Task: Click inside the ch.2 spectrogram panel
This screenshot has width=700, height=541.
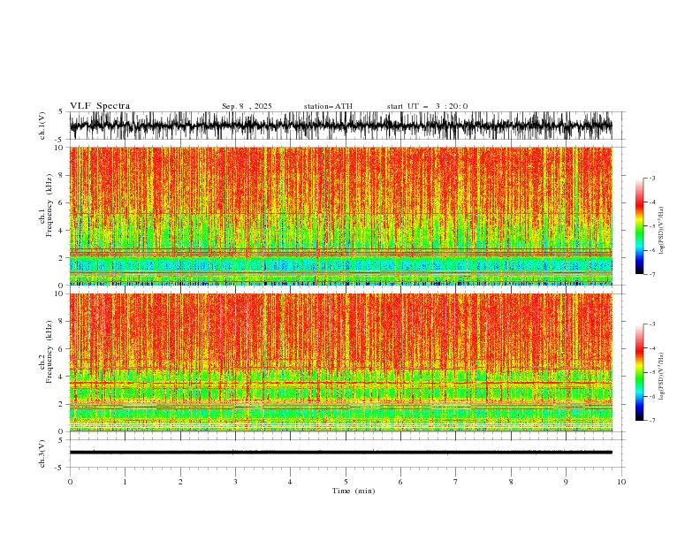Action: [x=341, y=362]
